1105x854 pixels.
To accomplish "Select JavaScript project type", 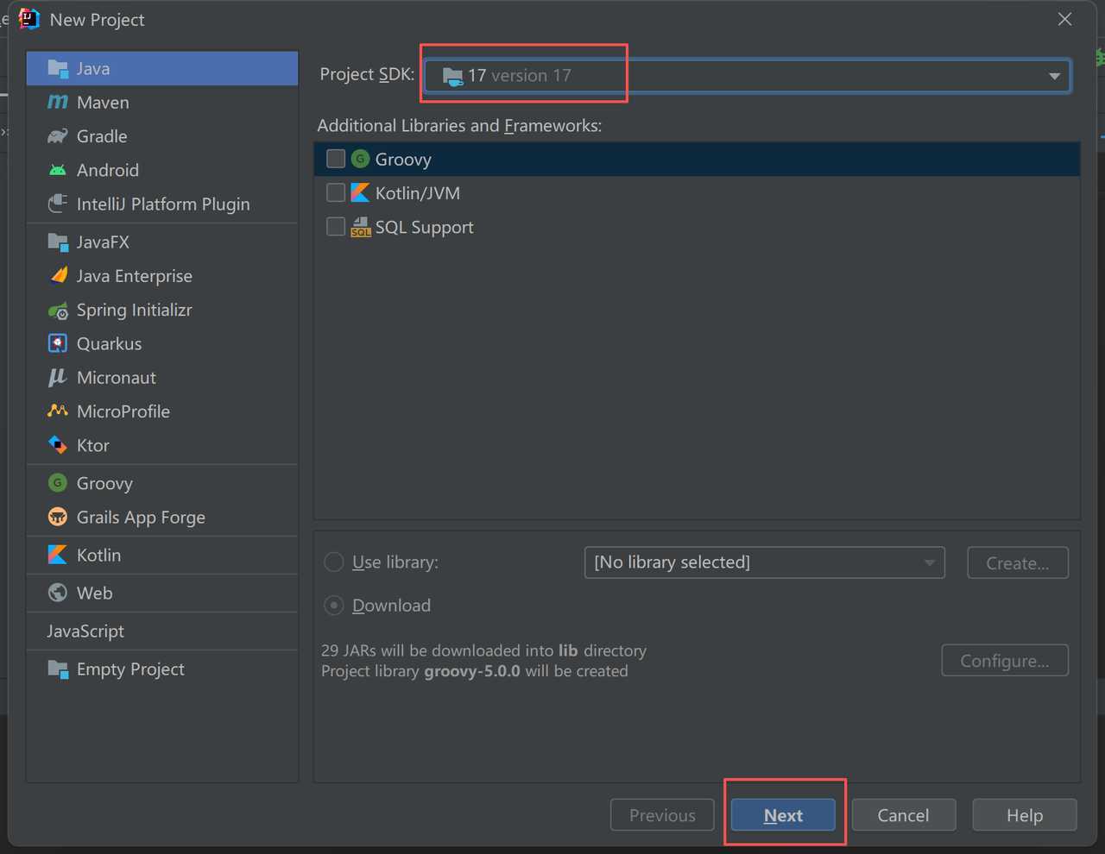I will 85,631.
